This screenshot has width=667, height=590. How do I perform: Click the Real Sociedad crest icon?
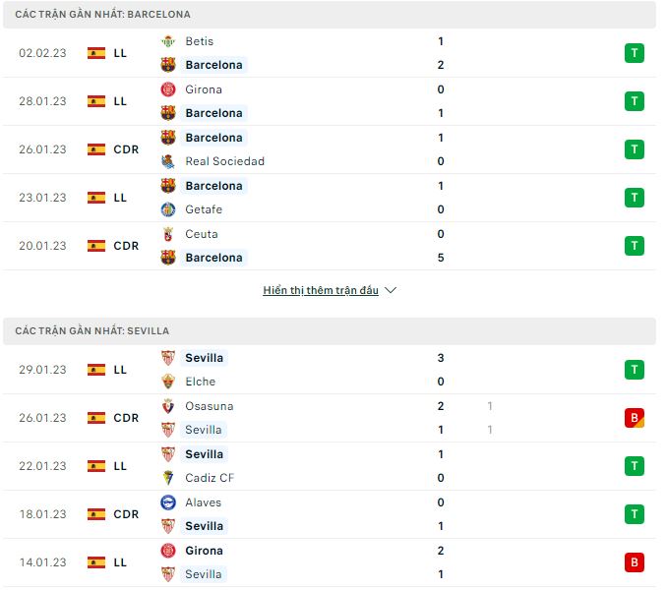point(168,161)
